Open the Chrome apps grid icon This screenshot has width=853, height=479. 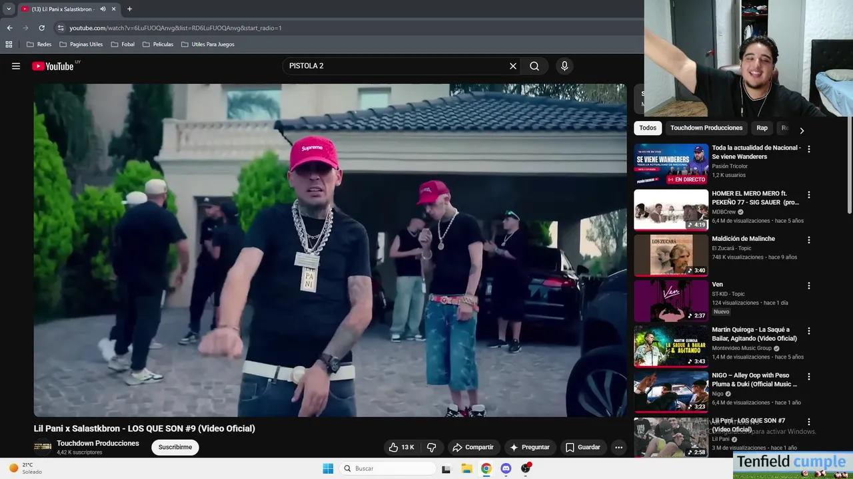click(9, 45)
